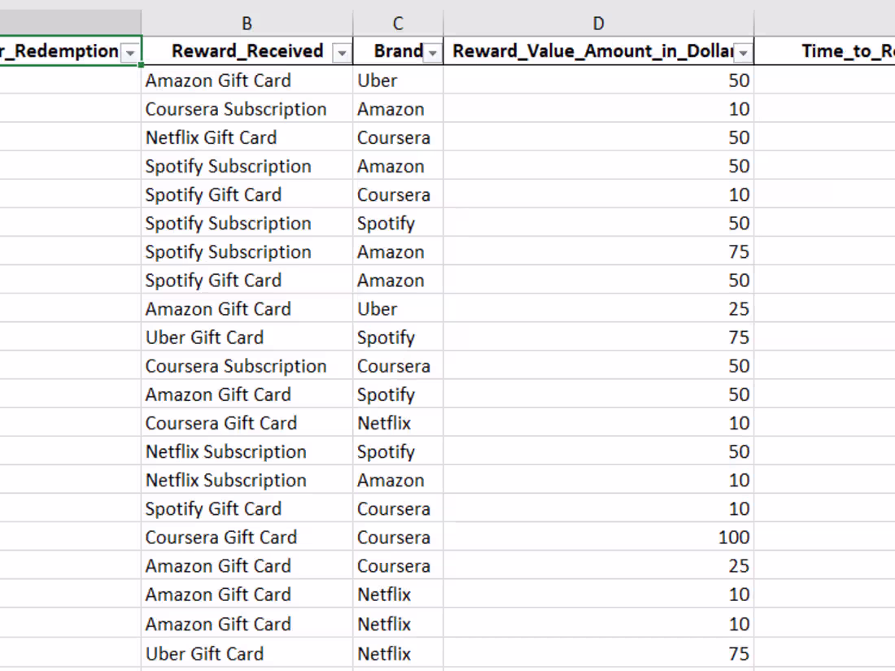This screenshot has height=671, width=895.
Task: Open the filter arrow on the Redemption header
Action: (130, 53)
